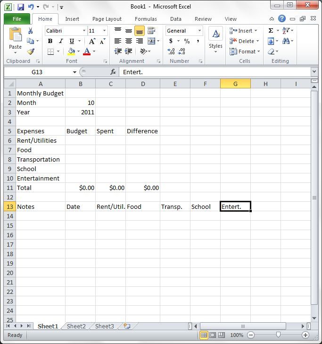Image resolution: width=322 pixels, height=344 pixels.
Task: Open the Insert cells dropdown arrow
Action: [256, 31]
